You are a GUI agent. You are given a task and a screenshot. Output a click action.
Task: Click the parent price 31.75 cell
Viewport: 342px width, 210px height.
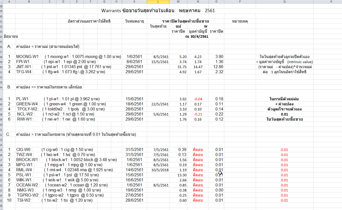click(182, 67)
